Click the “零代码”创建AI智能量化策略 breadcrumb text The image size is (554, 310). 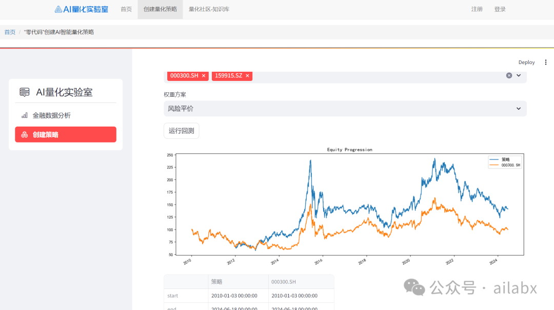(x=58, y=32)
